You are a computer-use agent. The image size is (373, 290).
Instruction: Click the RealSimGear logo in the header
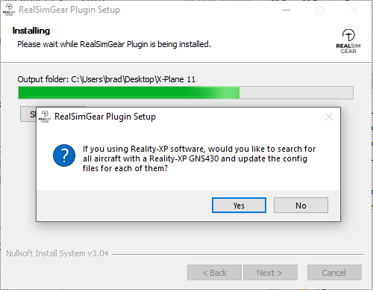[x=348, y=41]
